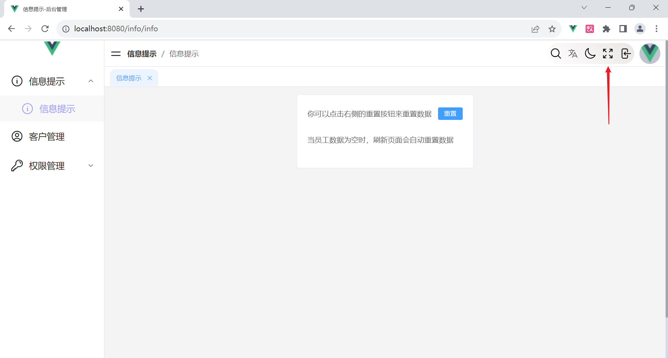
Task: Click the info icon of the submenu 信息提示
Action: 27,109
